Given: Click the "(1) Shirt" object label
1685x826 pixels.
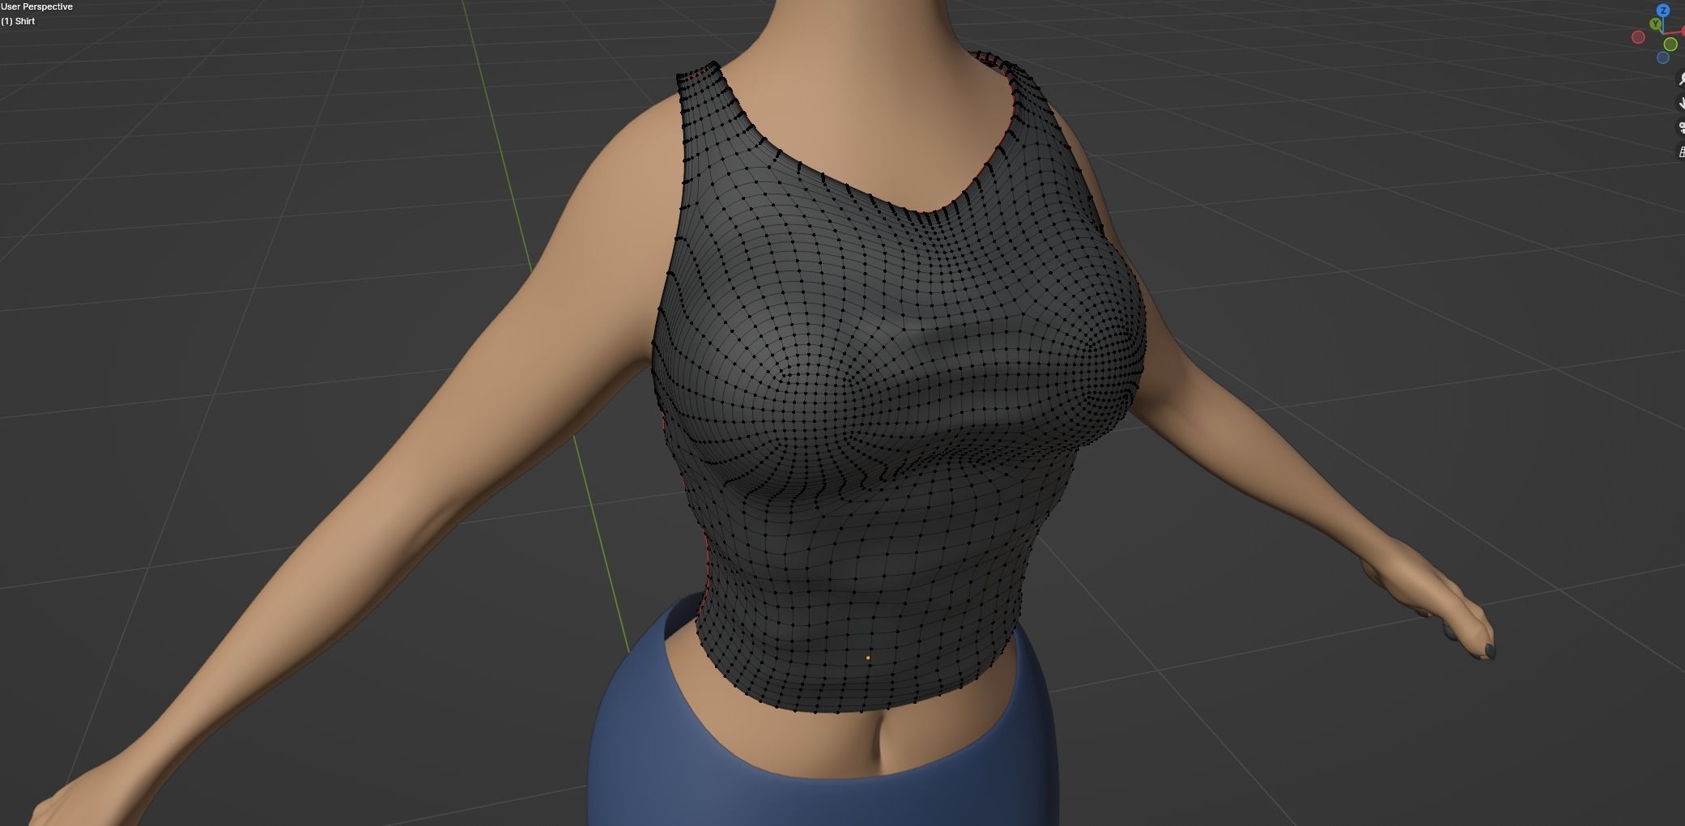Looking at the screenshot, I should 18,21.
